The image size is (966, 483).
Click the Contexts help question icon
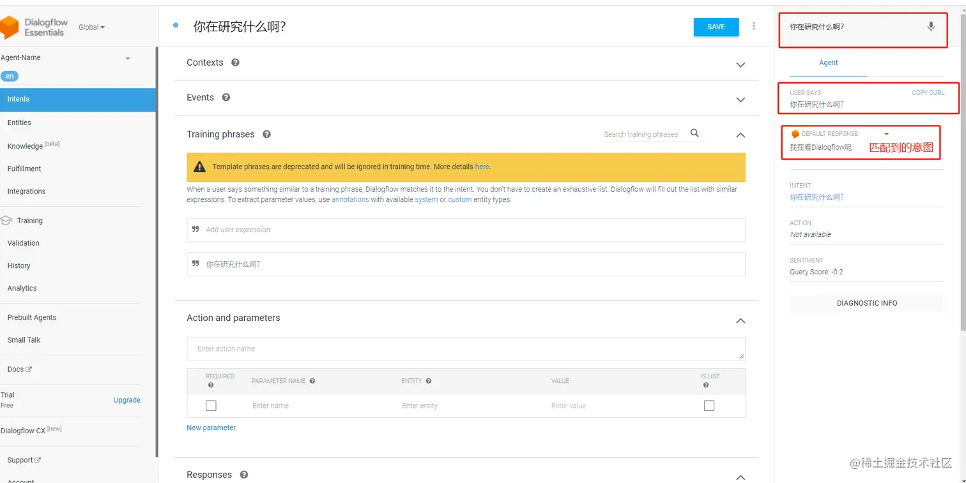pyautogui.click(x=235, y=63)
